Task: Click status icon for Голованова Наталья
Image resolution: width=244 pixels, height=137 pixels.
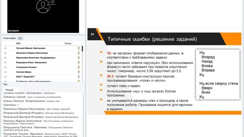Action: click(x=79, y=67)
